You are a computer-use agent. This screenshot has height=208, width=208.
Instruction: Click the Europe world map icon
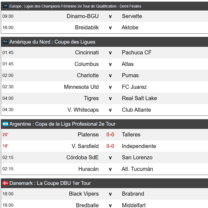[x=5, y=6]
